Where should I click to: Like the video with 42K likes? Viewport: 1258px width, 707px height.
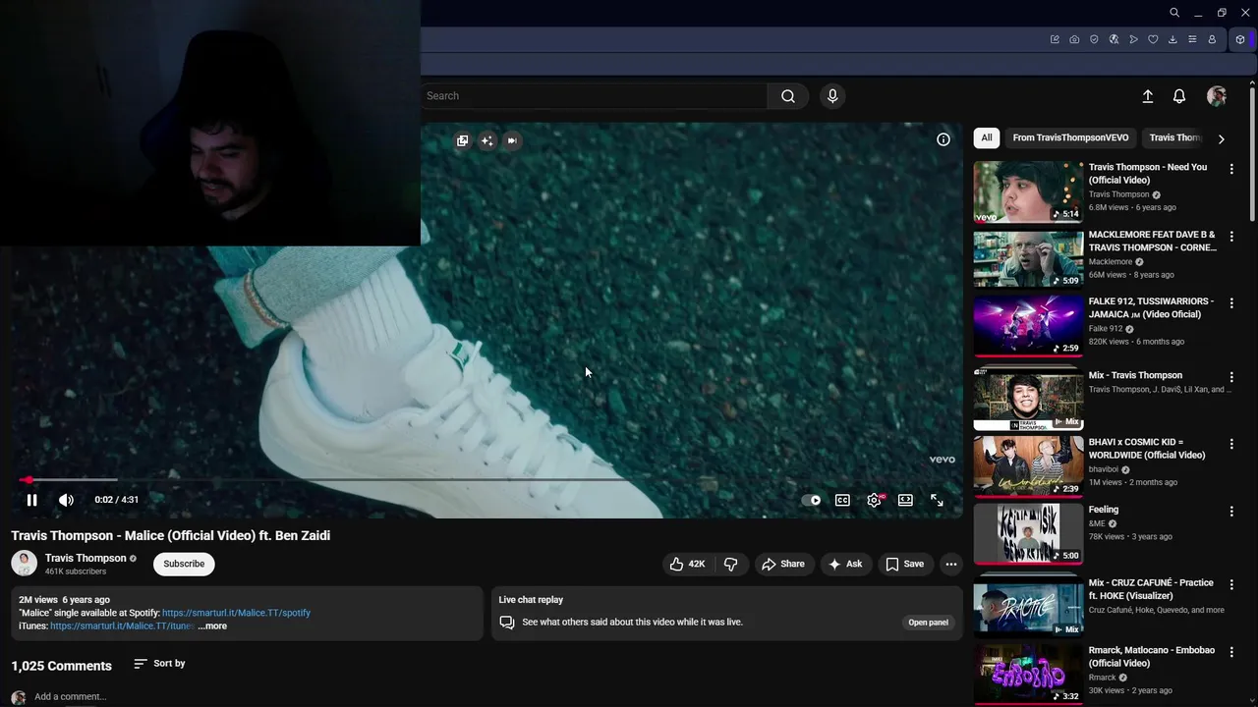coord(687,564)
